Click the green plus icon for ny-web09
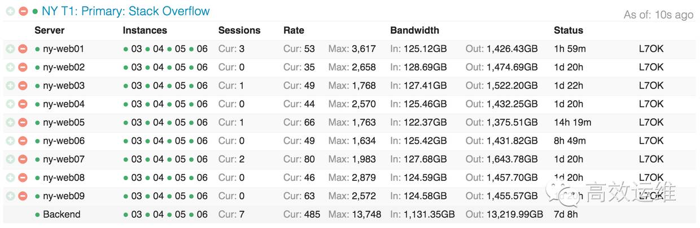Viewport: 700px width, 228px height. tap(10, 196)
